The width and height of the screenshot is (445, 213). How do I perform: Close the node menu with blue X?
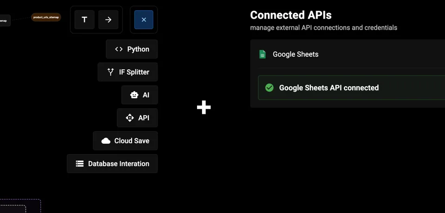pos(144,19)
